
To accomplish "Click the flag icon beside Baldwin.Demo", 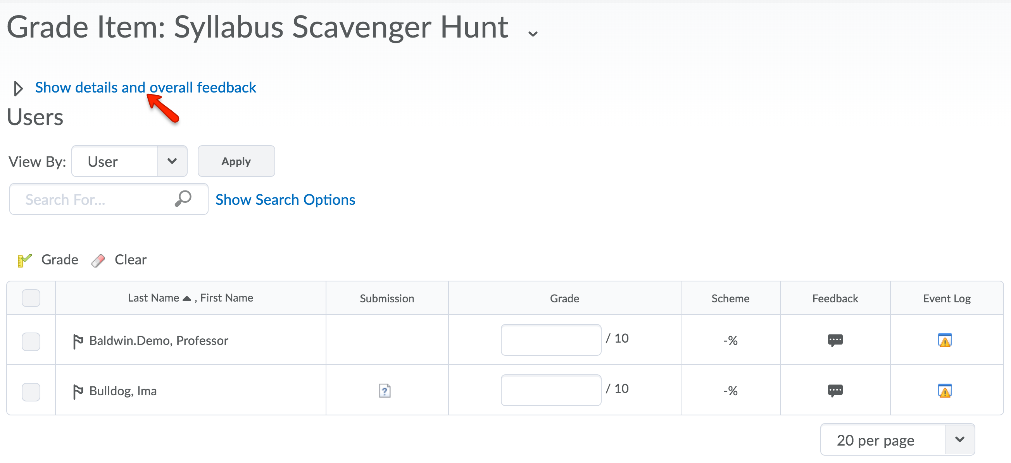I will pyautogui.click(x=78, y=341).
